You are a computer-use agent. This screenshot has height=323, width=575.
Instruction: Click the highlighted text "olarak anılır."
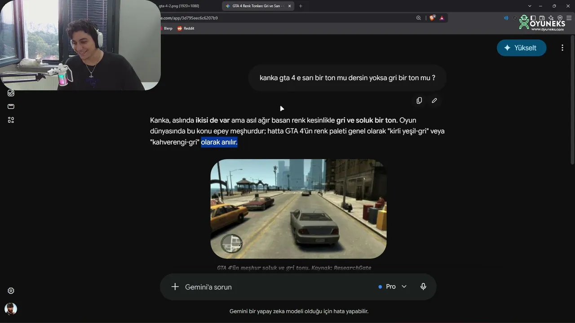pyautogui.click(x=219, y=142)
